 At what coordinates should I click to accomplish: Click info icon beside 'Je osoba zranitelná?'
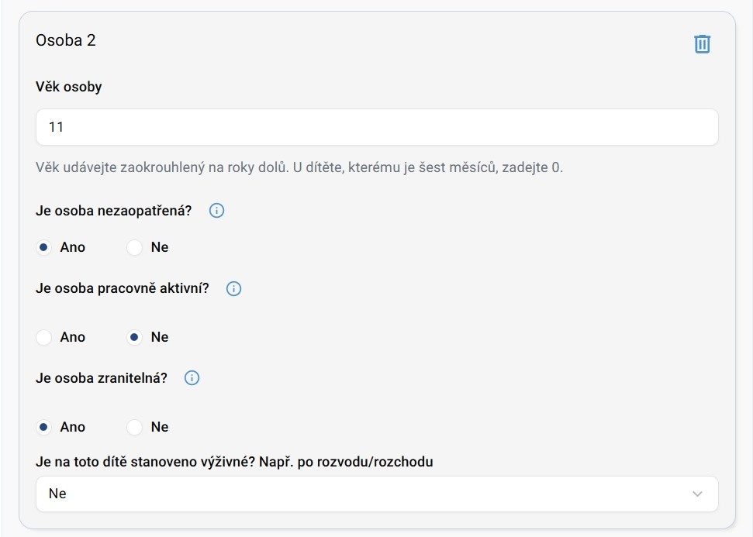click(192, 378)
